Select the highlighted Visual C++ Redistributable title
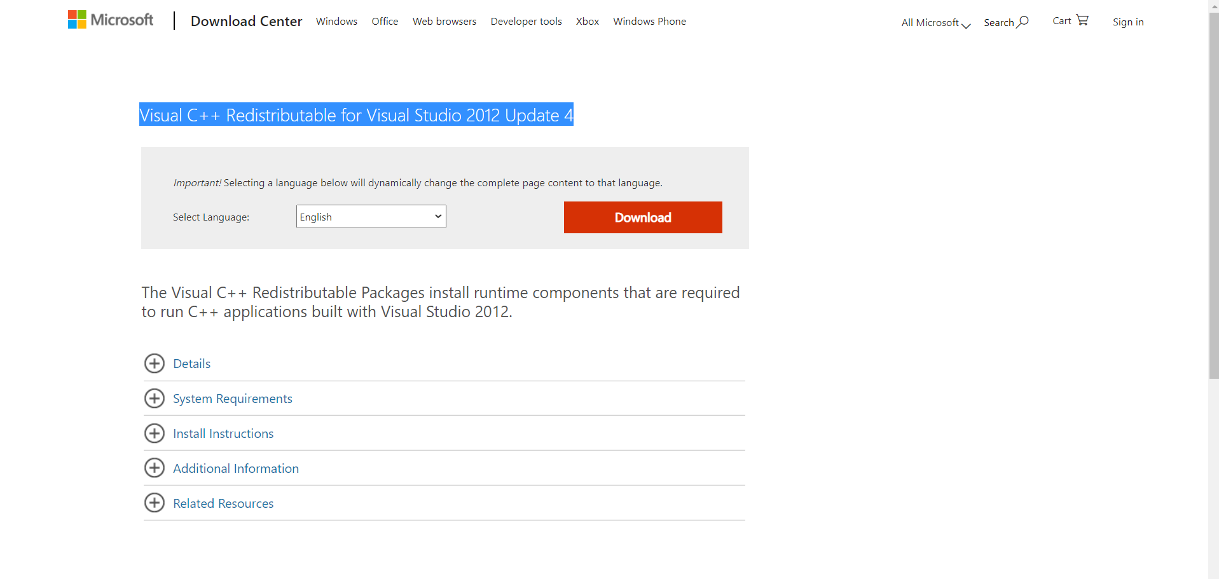Viewport: 1219px width, 579px height. [356, 115]
